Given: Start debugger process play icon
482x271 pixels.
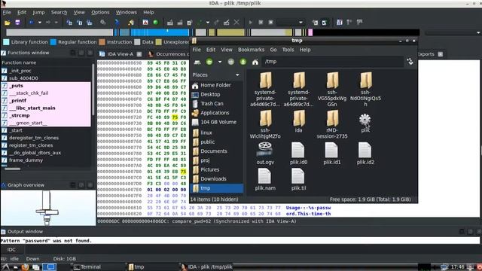Looking at the screenshot, I should click(x=251, y=23).
